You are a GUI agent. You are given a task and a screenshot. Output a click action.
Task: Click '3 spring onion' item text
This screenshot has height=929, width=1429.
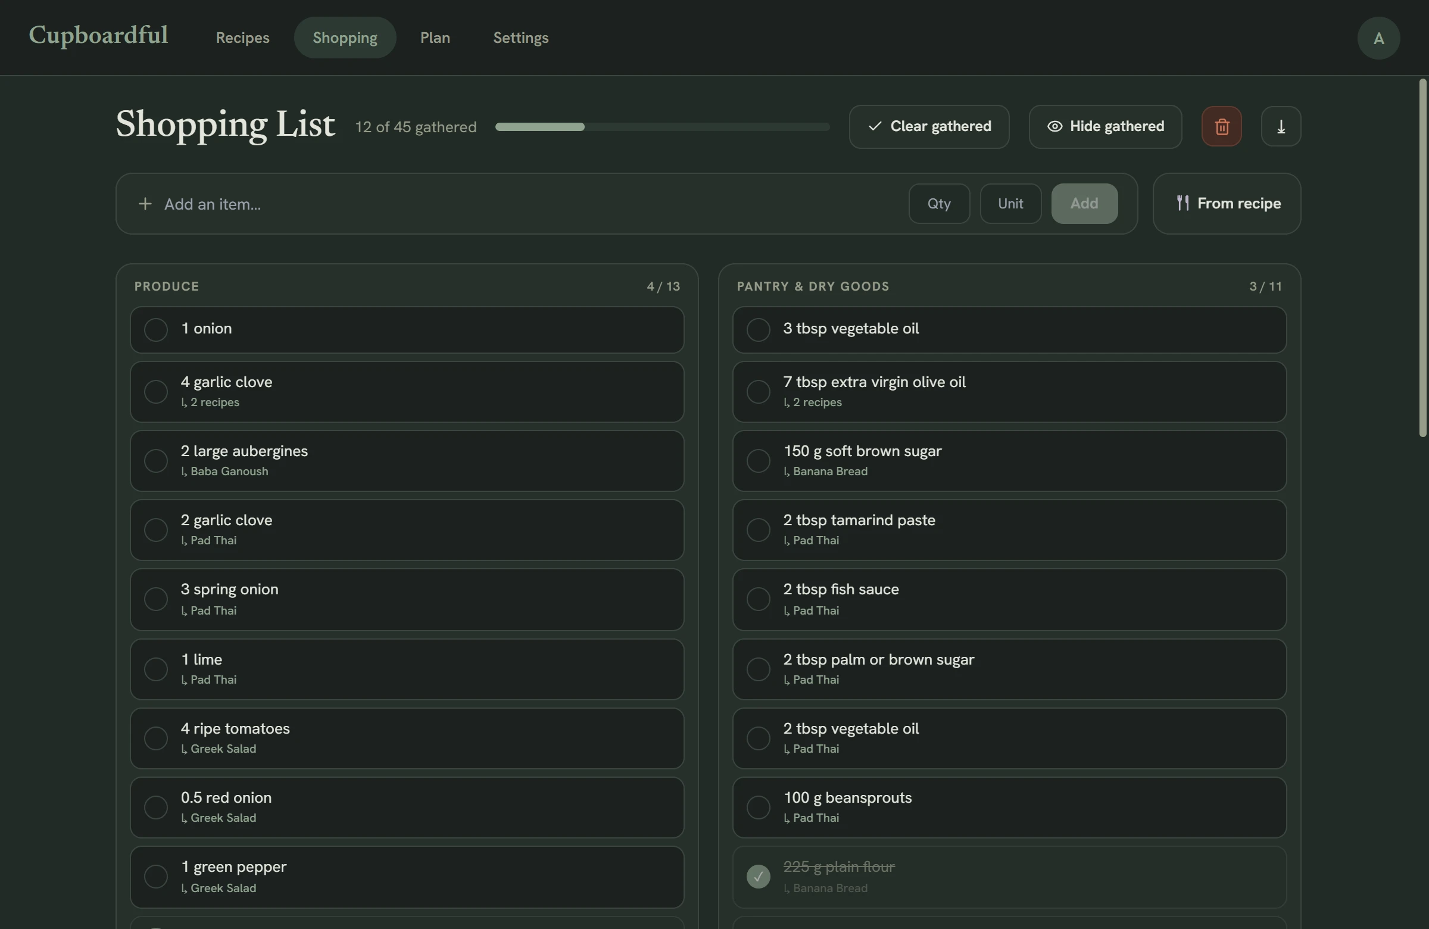point(230,589)
